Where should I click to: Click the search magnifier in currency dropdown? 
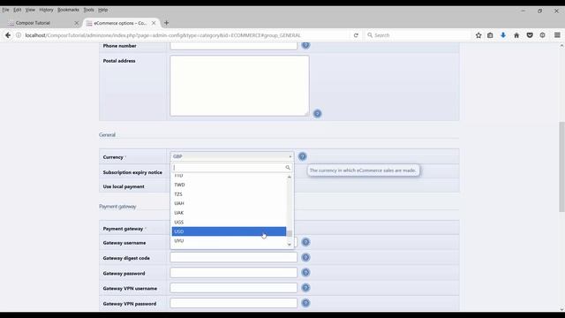click(288, 168)
